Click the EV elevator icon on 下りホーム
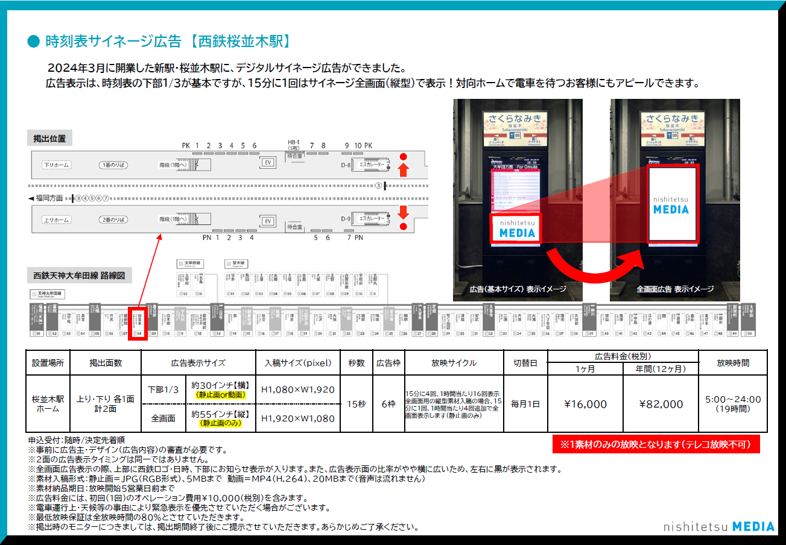This screenshot has height=545, width=786. coord(267,162)
